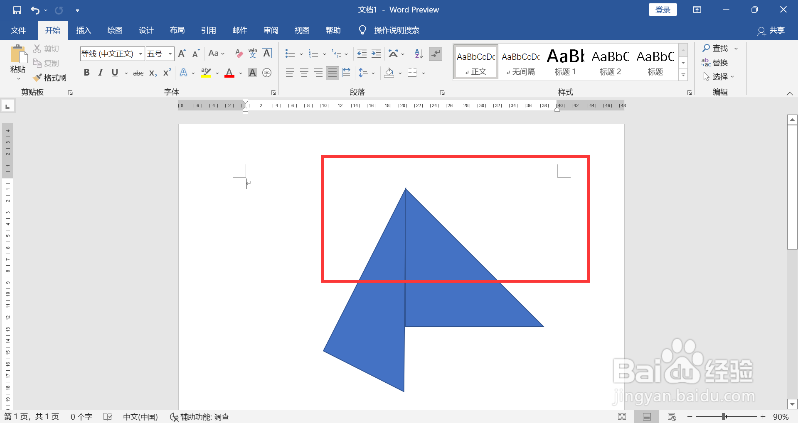Image resolution: width=798 pixels, height=423 pixels.
Task: Open the numbering list dropdown arrow
Action: coord(325,54)
